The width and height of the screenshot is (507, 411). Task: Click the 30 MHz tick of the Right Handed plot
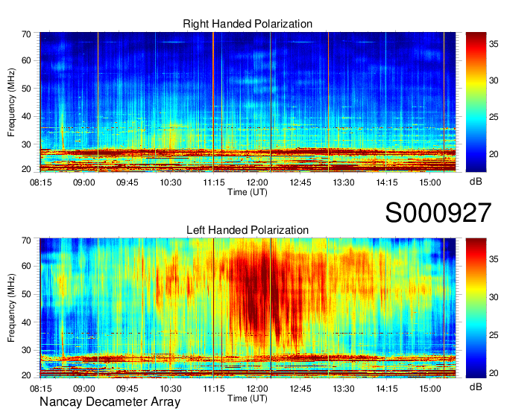point(26,144)
